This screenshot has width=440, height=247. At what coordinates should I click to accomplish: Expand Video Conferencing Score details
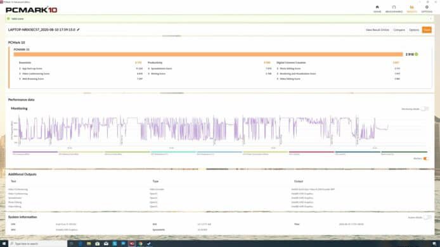(x=20, y=73)
